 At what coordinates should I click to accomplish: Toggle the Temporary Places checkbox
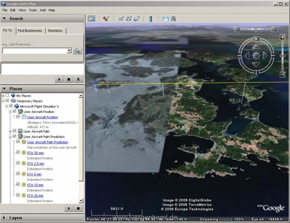click(x=7, y=100)
